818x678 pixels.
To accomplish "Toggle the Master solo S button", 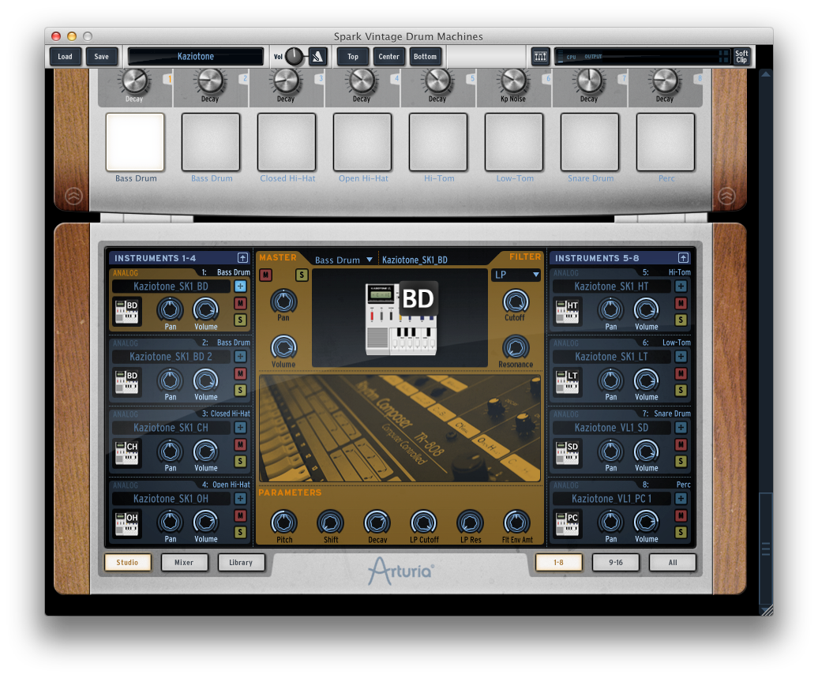I will click(302, 275).
